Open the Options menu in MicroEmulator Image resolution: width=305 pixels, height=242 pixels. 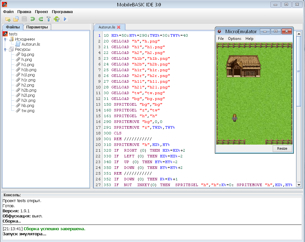click(234, 39)
